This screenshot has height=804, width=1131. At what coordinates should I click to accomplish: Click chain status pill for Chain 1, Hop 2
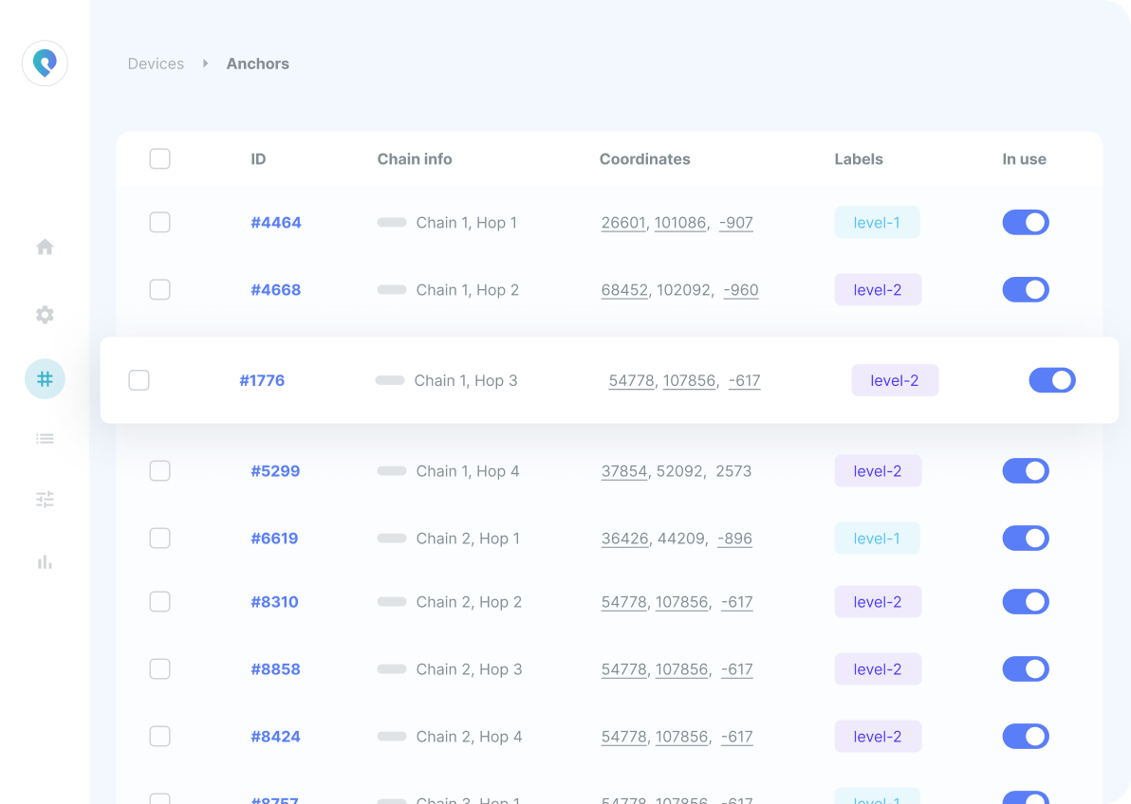point(392,289)
